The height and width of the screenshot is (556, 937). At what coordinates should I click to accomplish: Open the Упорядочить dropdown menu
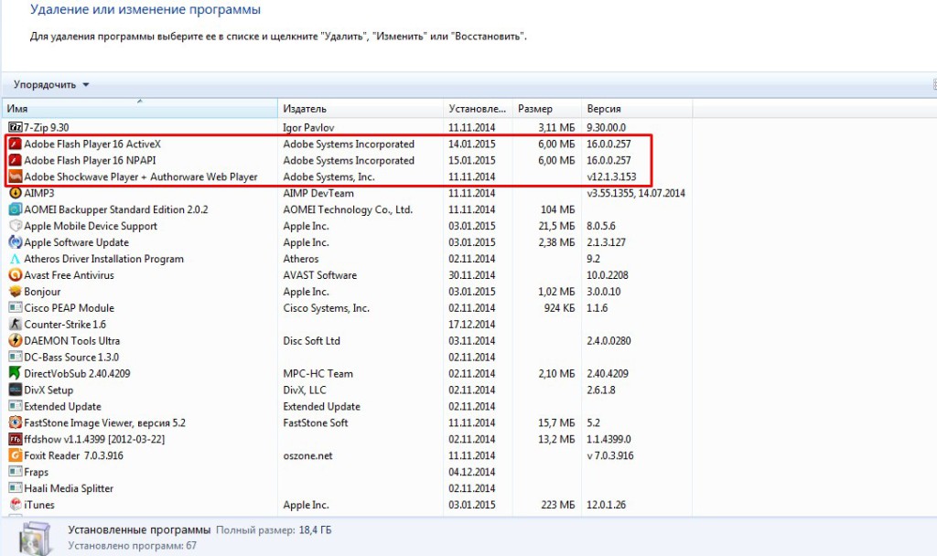51,84
